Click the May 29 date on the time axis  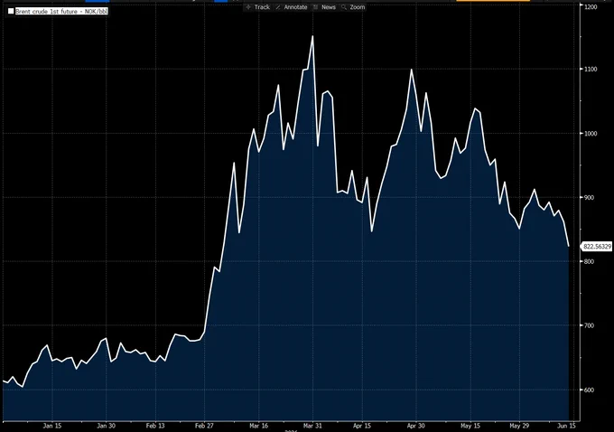[519, 426]
